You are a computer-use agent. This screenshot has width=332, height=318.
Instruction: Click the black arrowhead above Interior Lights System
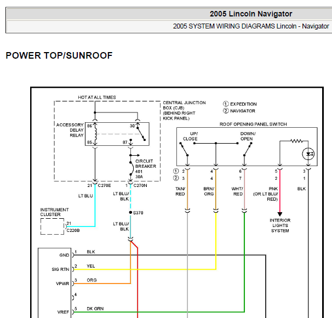[x=280, y=214]
